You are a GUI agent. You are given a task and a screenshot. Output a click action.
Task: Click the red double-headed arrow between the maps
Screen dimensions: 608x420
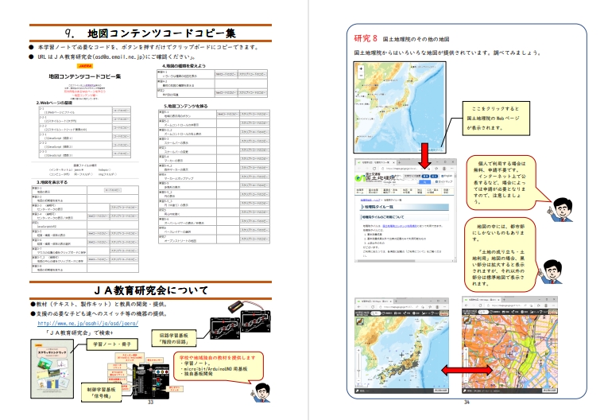pyautogui.click(x=445, y=371)
